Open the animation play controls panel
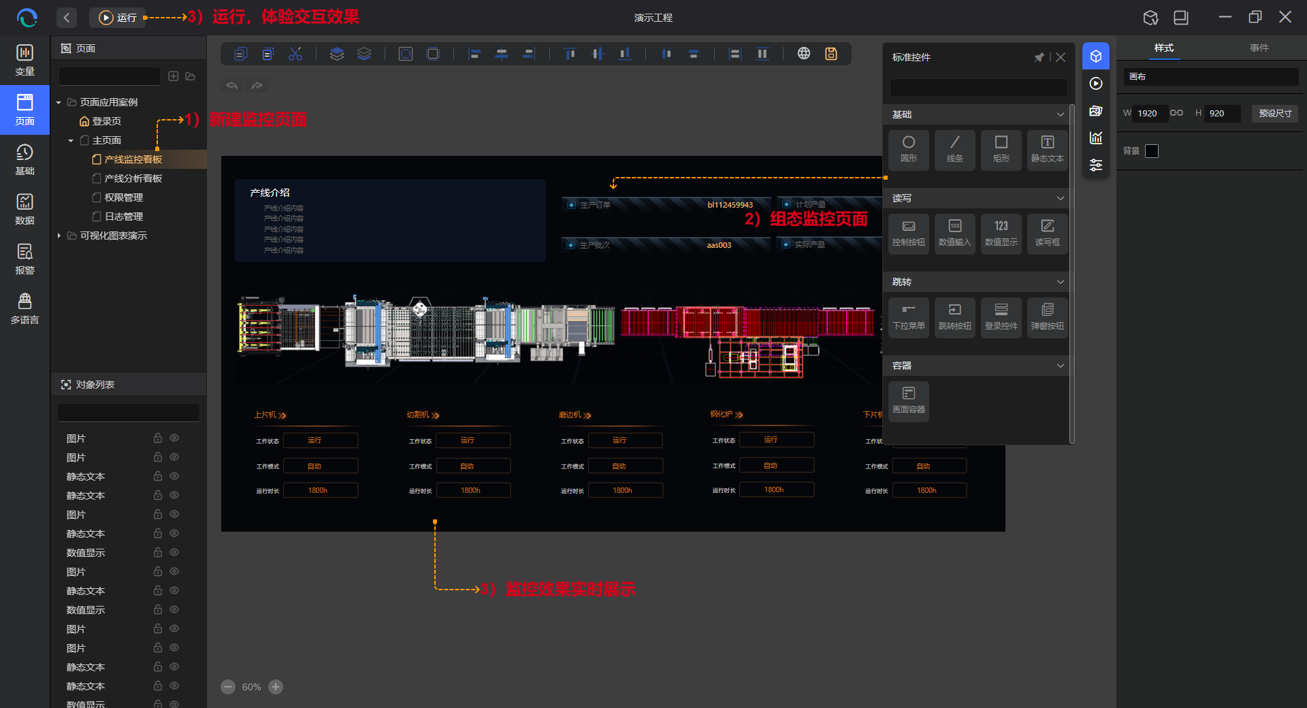This screenshot has width=1307, height=708. click(x=1096, y=83)
